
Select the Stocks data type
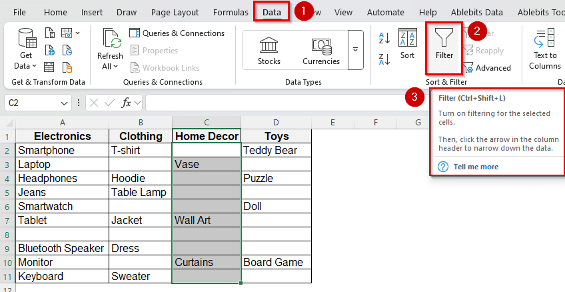click(269, 50)
